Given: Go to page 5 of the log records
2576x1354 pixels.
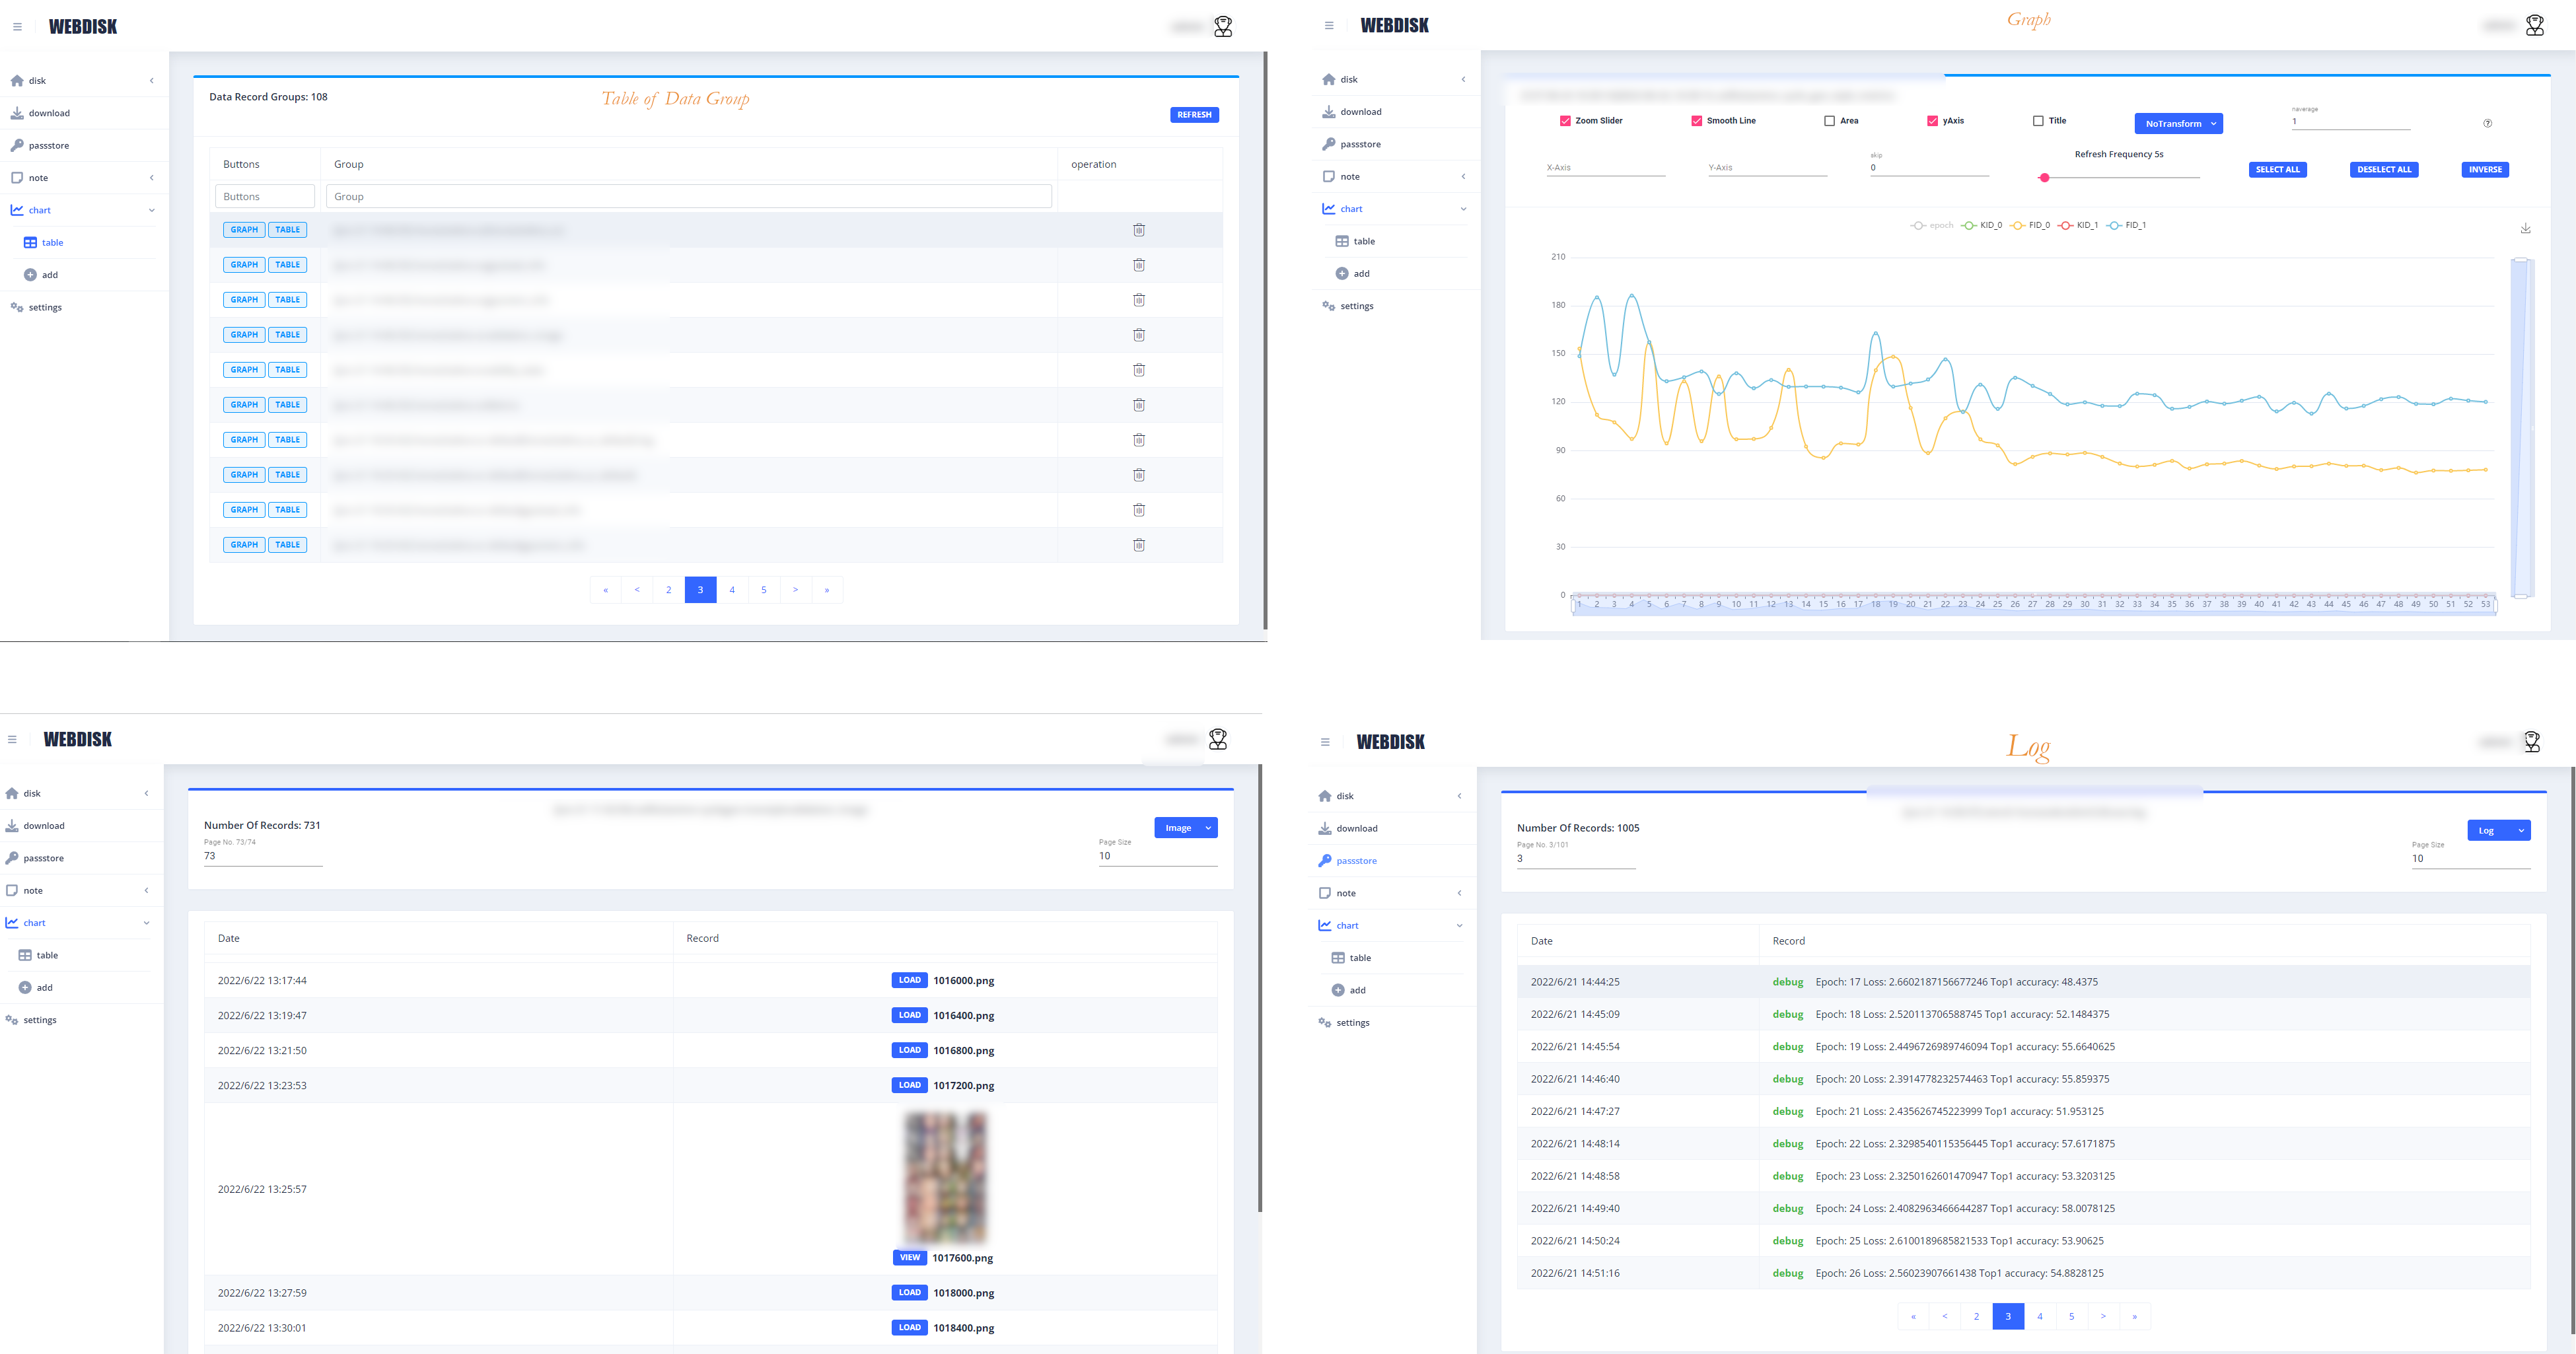Looking at the screenshot, I should 2071,1317.
